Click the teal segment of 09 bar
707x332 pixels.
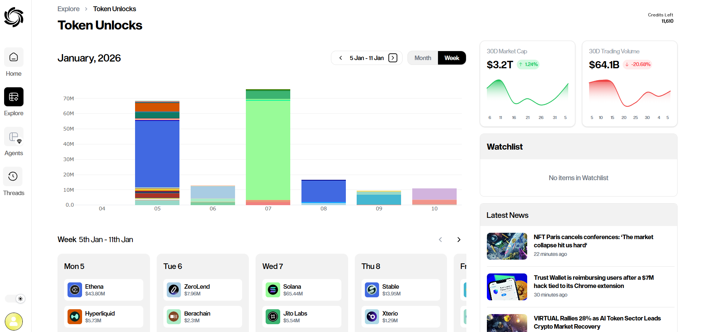(x=379, y=200)
